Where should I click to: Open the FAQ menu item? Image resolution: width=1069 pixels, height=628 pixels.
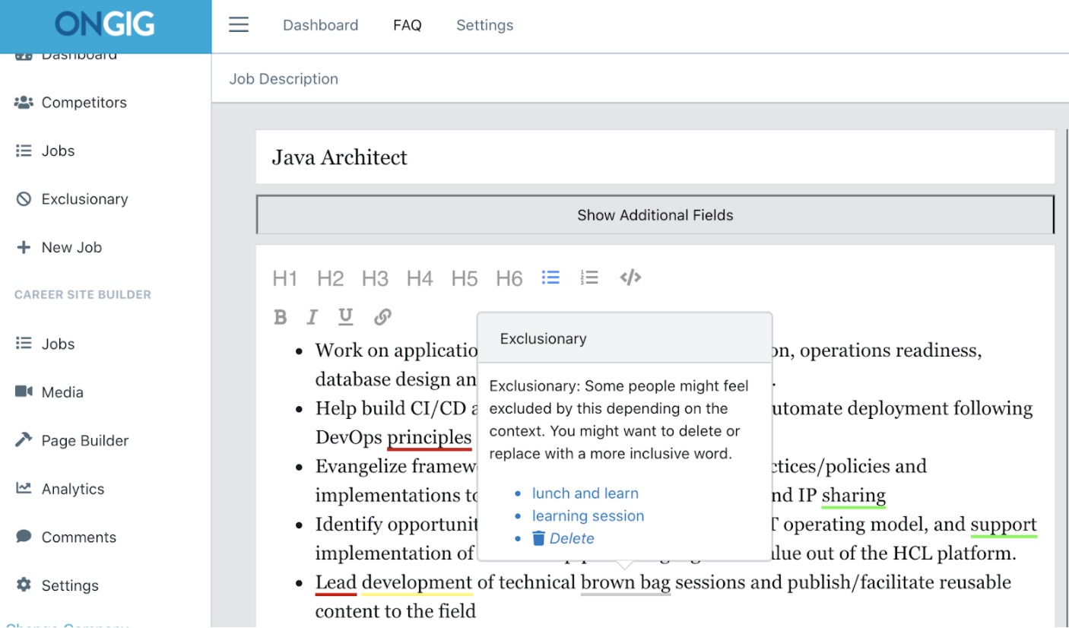pos(408,24)
